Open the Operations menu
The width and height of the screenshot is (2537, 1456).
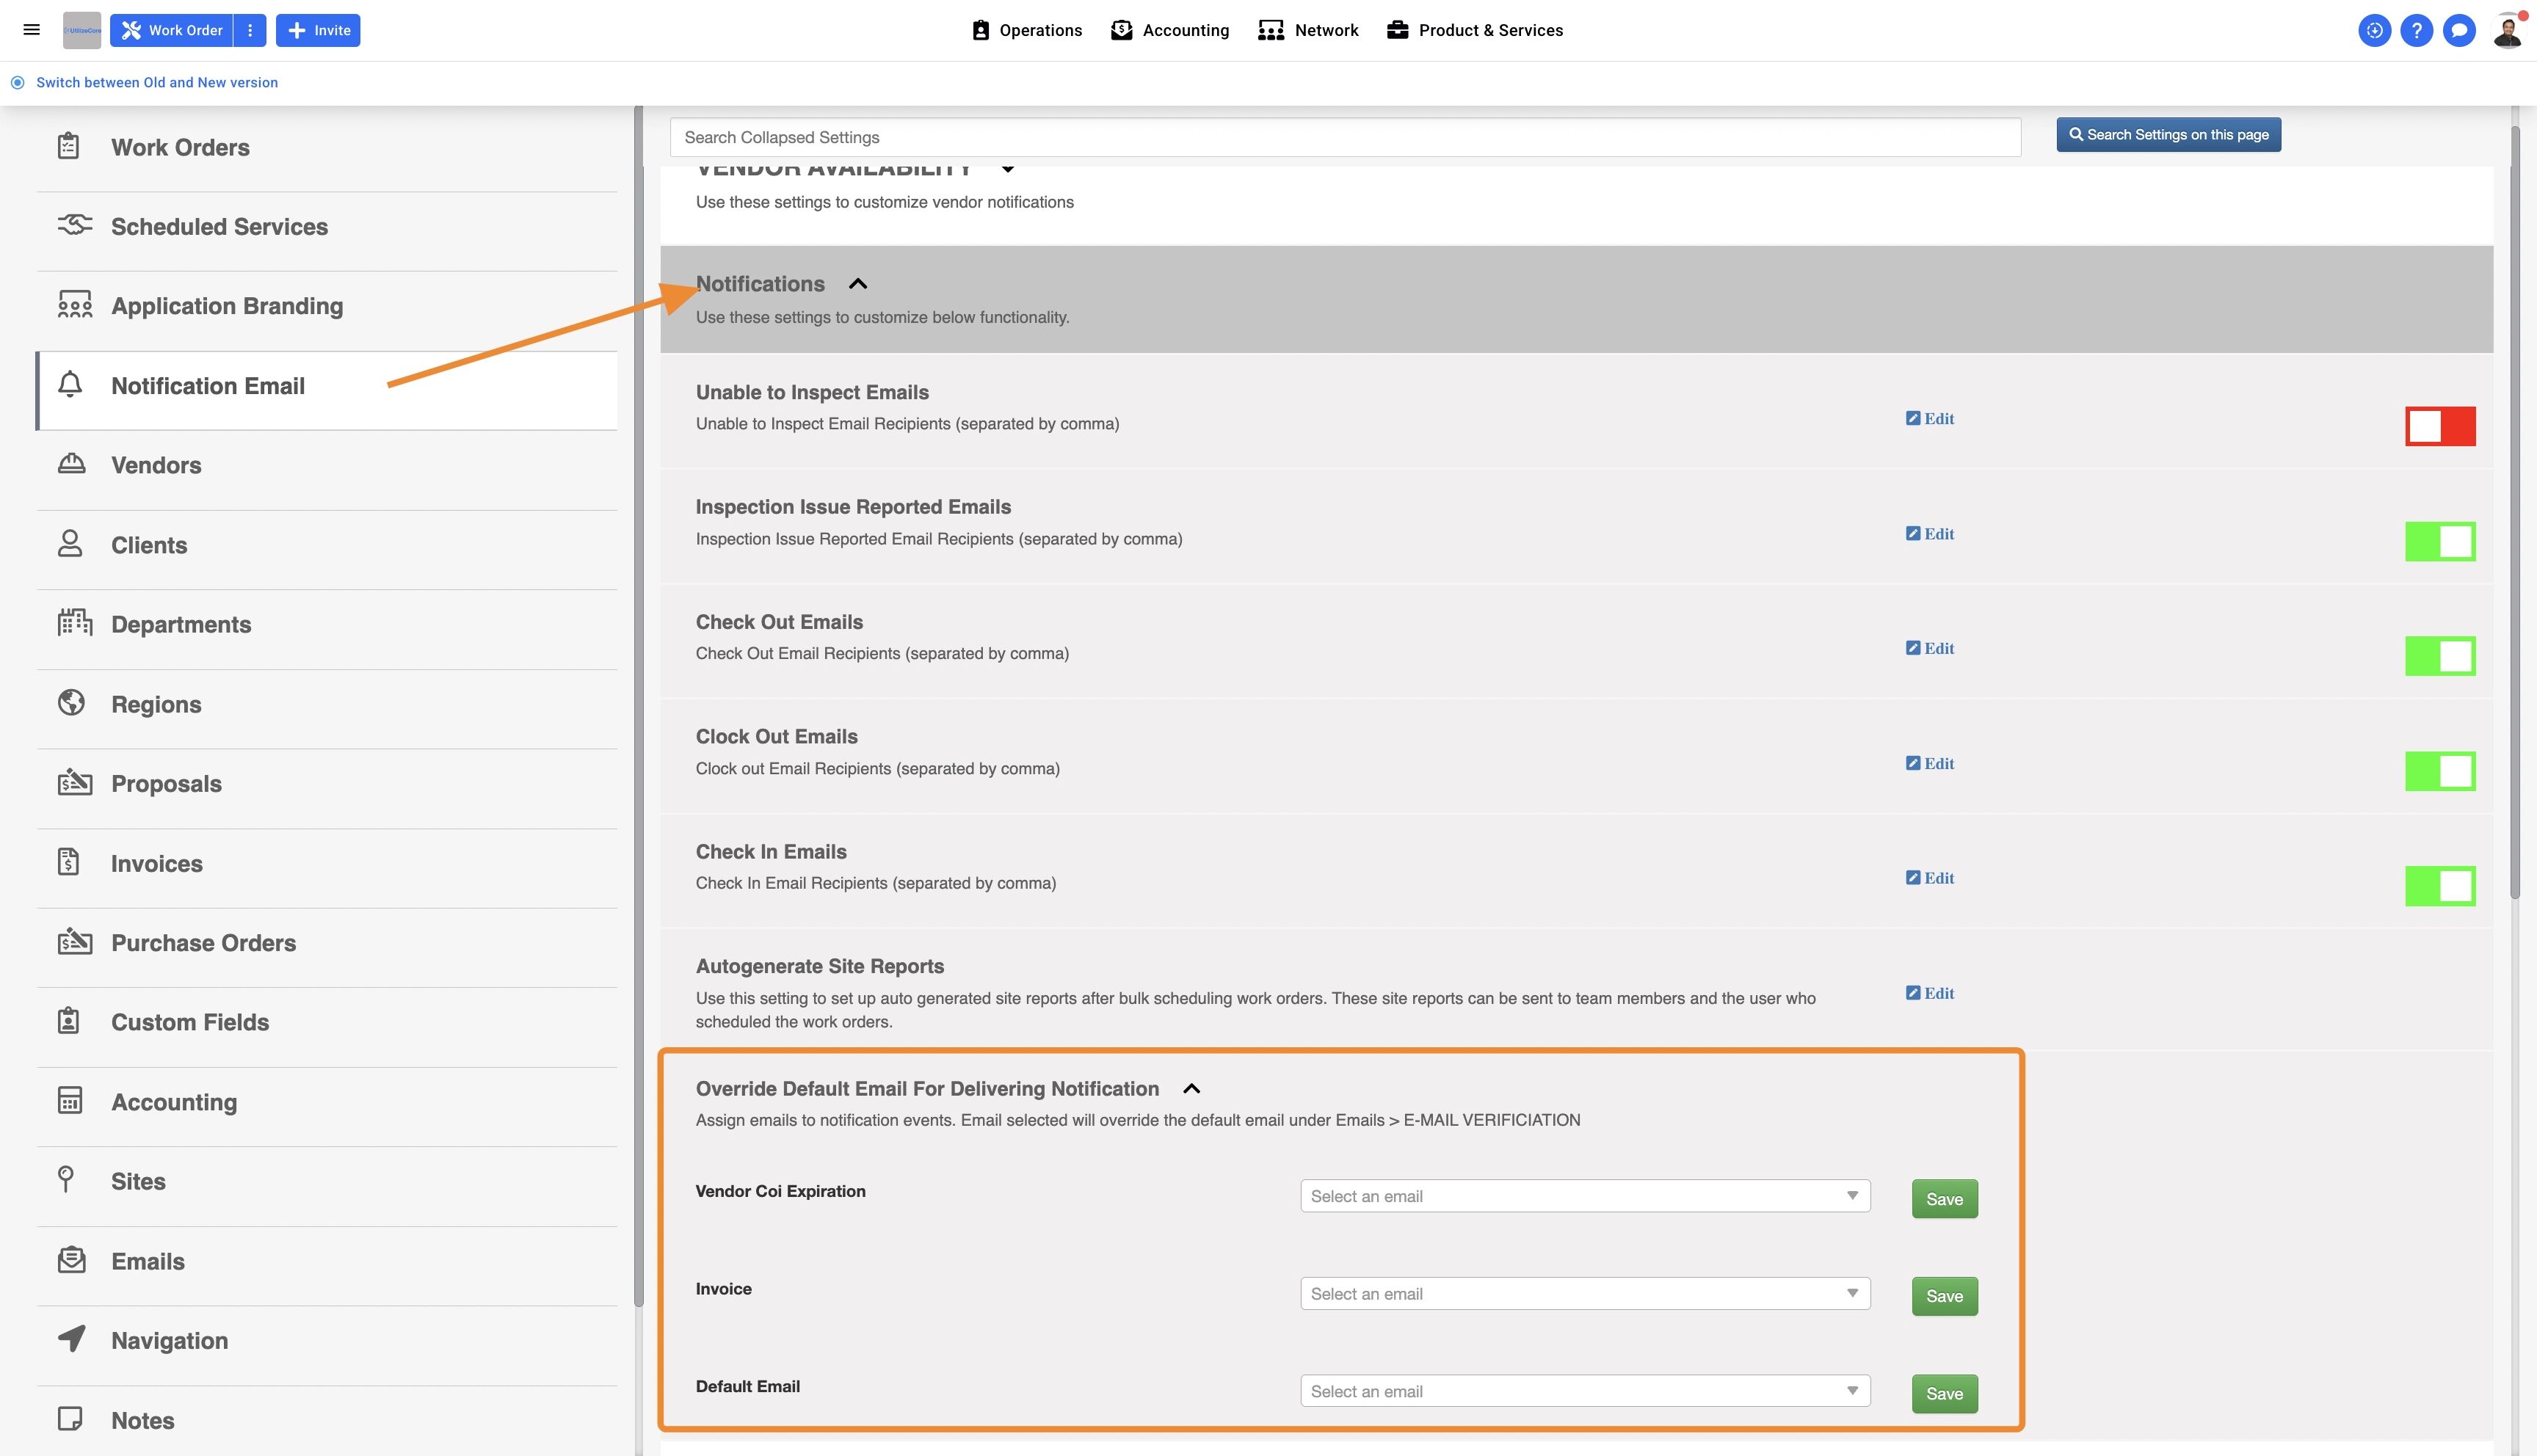(1026, 30)
